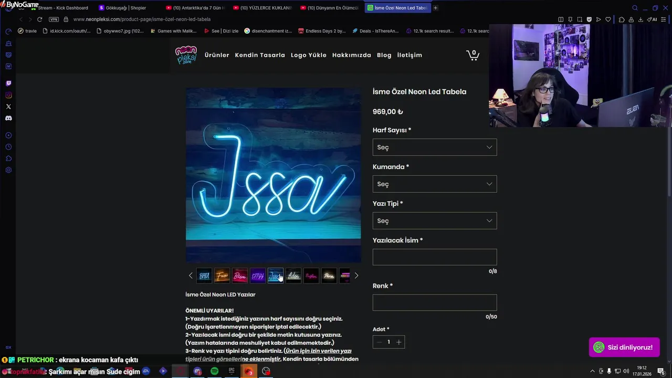Switch to the Antarktika'da 7 Gün tab

(x=195, y=8)
